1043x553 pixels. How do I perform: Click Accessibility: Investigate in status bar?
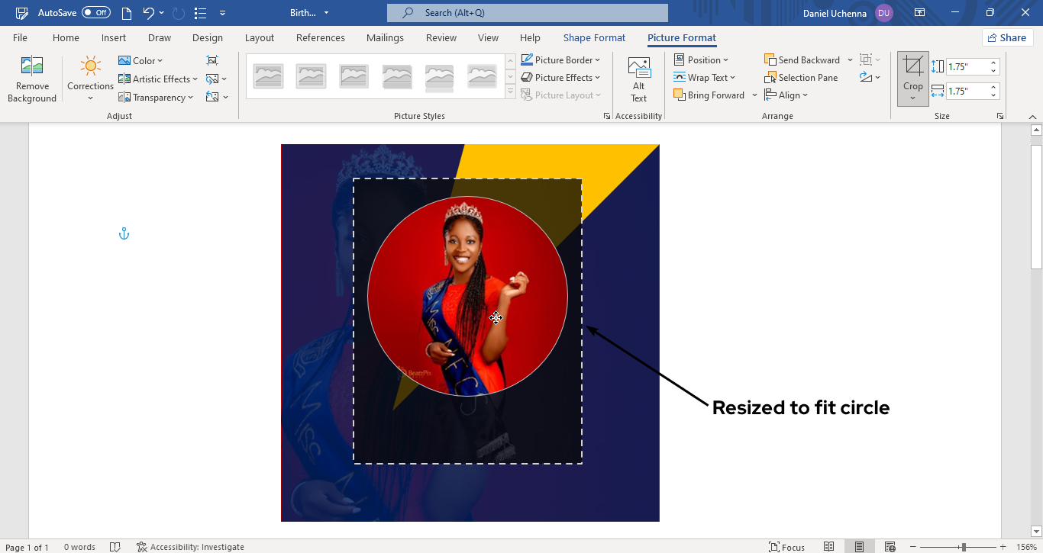pos(190,547)
